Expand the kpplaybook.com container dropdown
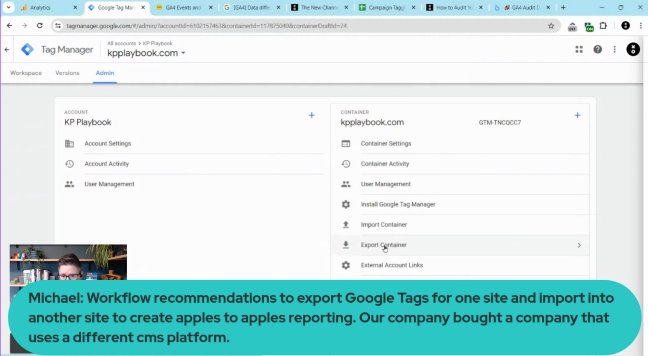The image size is (648, 356). coord(183,53)
